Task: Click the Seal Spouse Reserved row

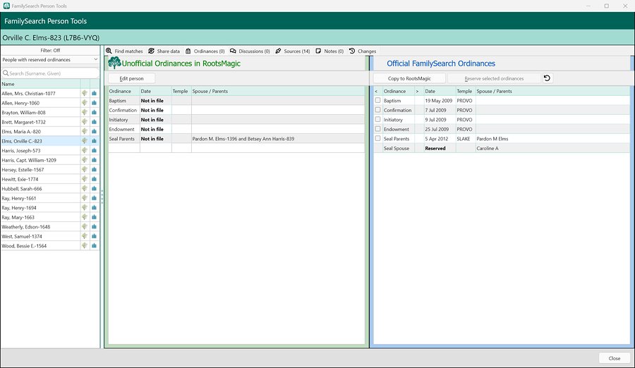Action: pyautogui.click(x=502, y=148)
